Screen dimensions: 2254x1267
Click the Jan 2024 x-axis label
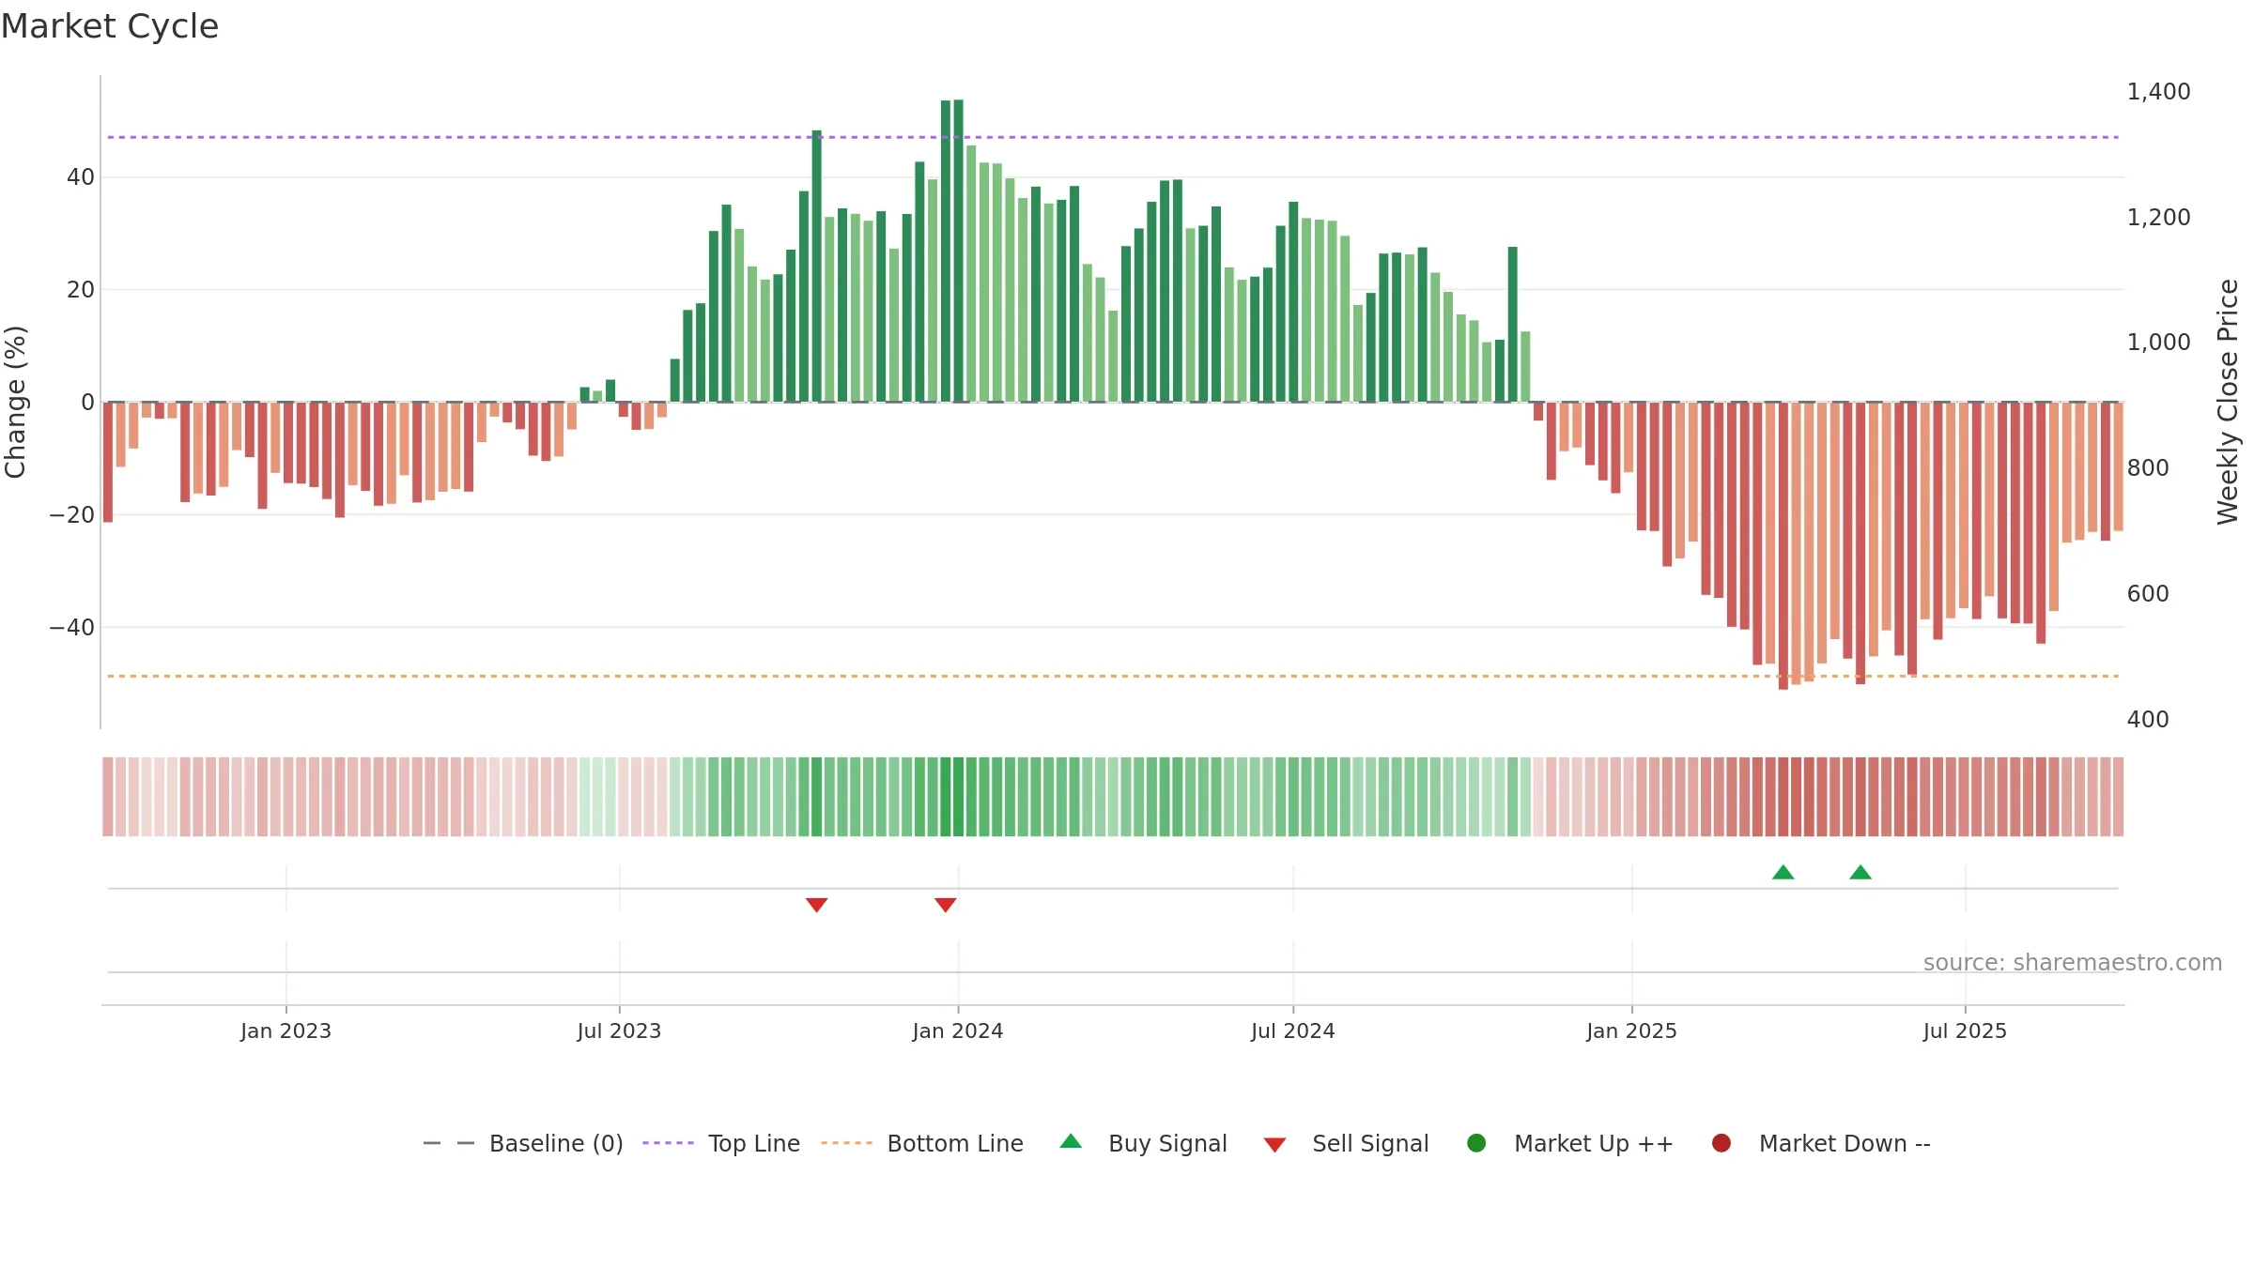point(958,1030)
